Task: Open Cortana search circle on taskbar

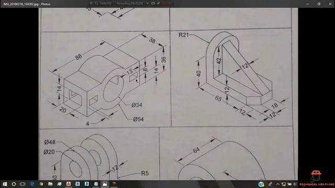Action: 14,184
